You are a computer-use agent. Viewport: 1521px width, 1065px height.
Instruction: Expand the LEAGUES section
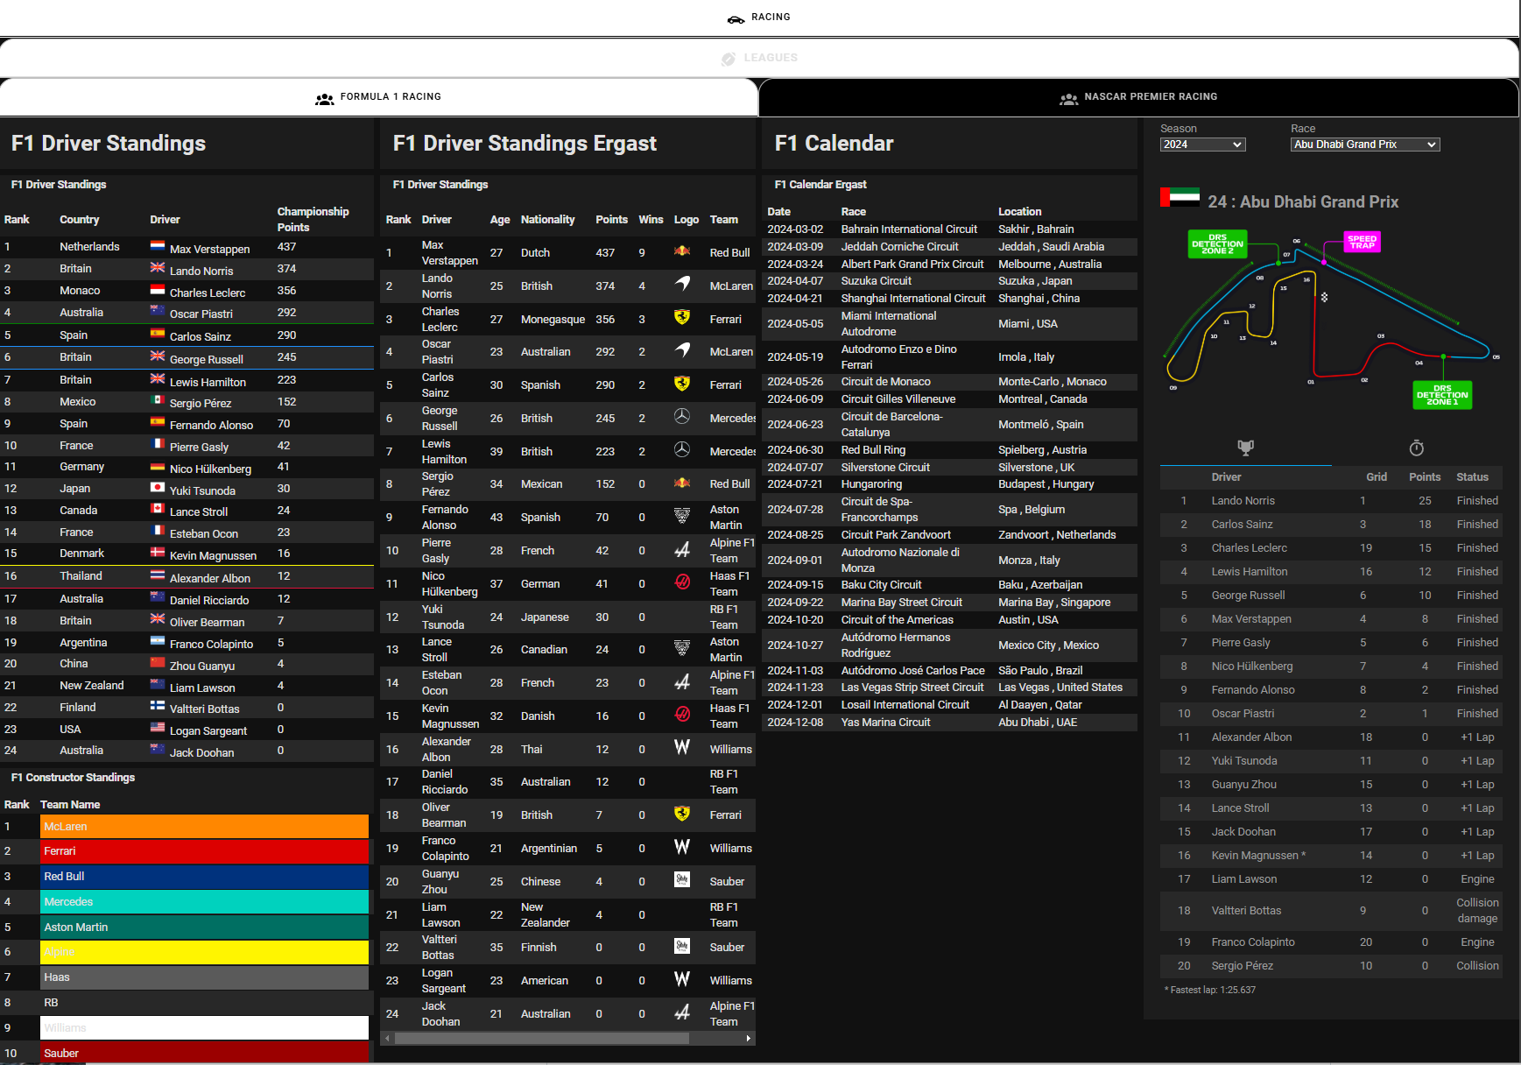point(760,58)
